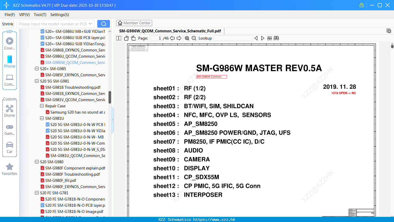The height and width of the screenshot is (222, 394).
Task: Toggle the two-page view icon
Action: tap(118, 38)
